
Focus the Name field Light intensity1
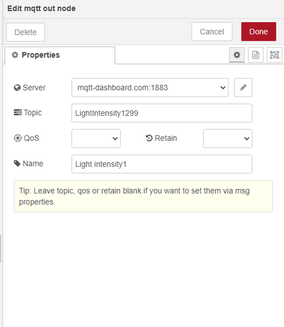(162, 164)
